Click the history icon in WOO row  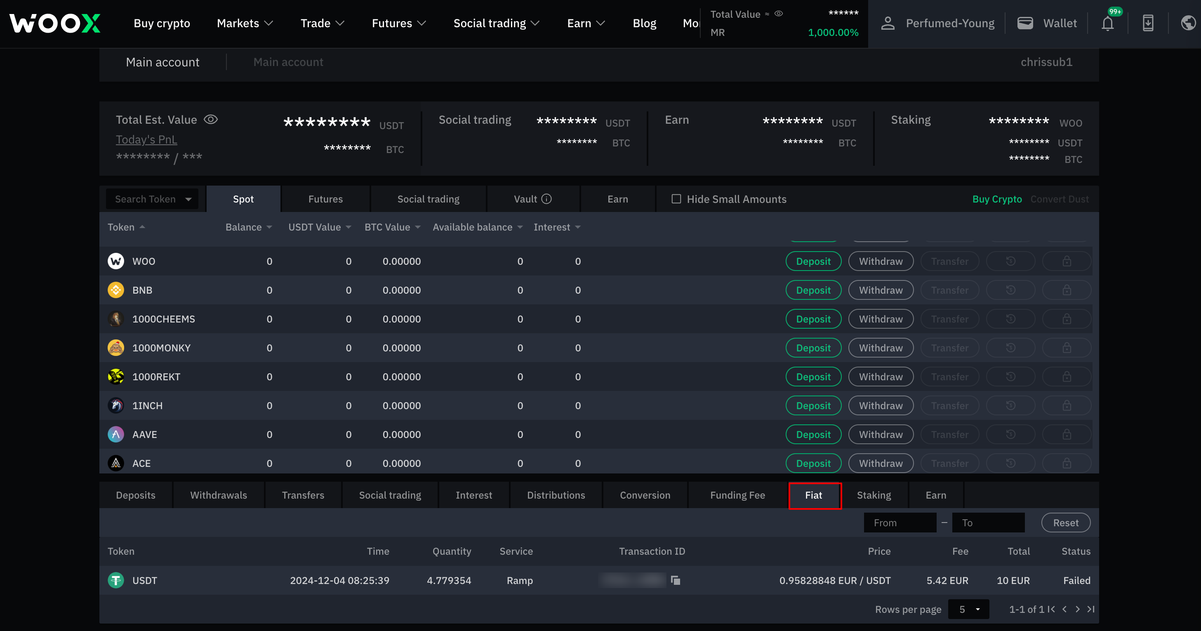tap(1010, 261)
